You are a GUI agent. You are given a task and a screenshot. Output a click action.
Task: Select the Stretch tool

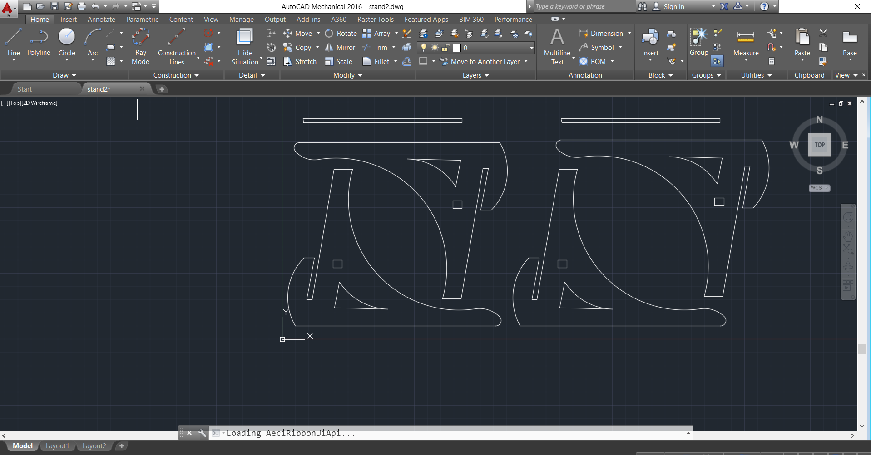coord(300,62)
